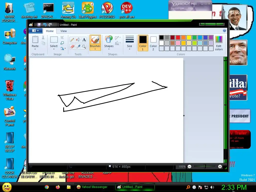The height and width of the screenshot is (192, 256).
Task: Click the Cut scissors icon
Action: point(43,37)
